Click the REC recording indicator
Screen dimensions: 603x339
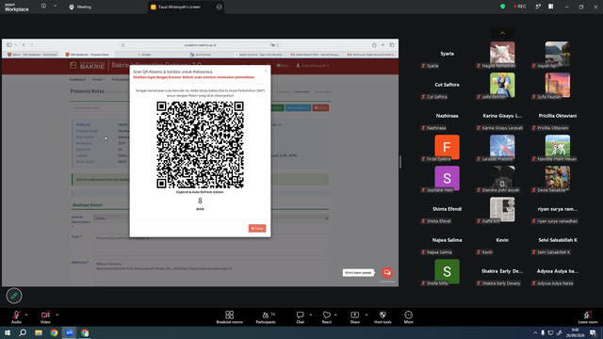520,7
